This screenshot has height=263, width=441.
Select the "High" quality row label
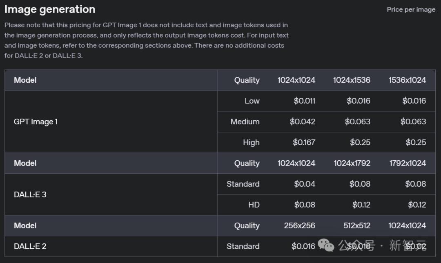click(x=251, y=142)
